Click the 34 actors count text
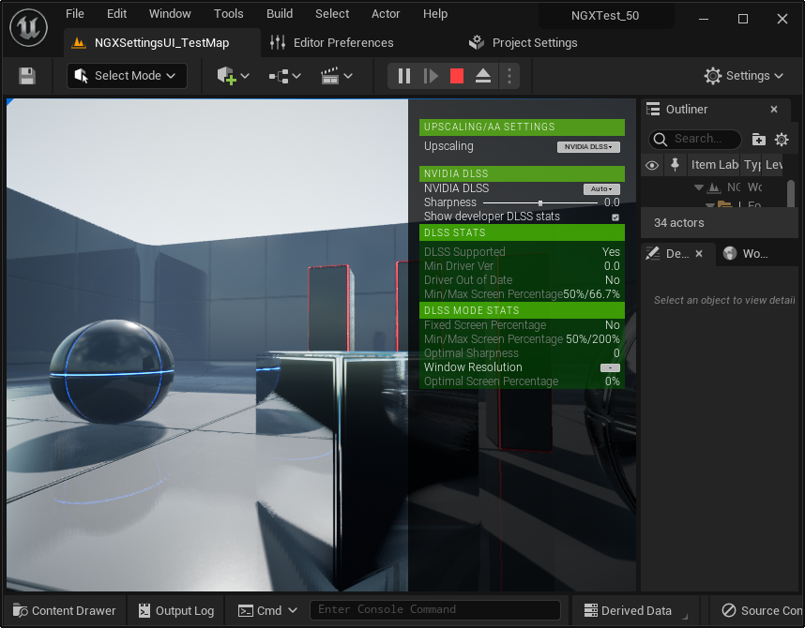Viewport: 805px width, 628px height. tap(678, 223)
